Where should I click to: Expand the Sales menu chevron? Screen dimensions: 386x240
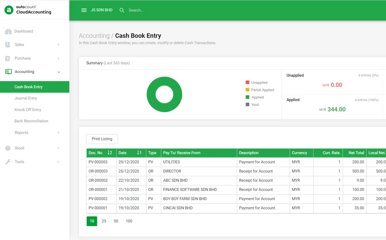tap(59, 44)
